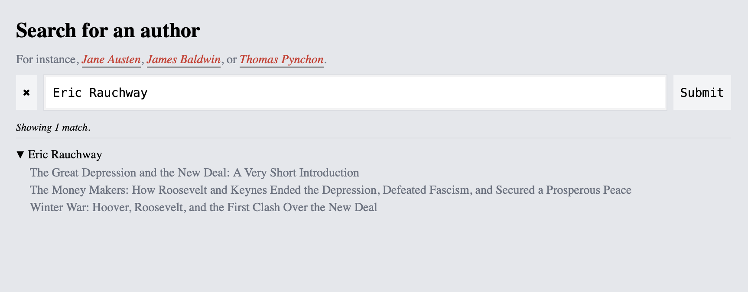The image size is (748, 292).
Task: Click the A Very Short Introduction subtitle
Action: click(296, 173)
